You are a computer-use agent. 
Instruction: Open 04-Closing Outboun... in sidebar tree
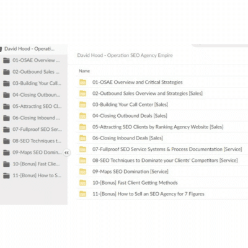pyautogui.click(x=37, y=95)
